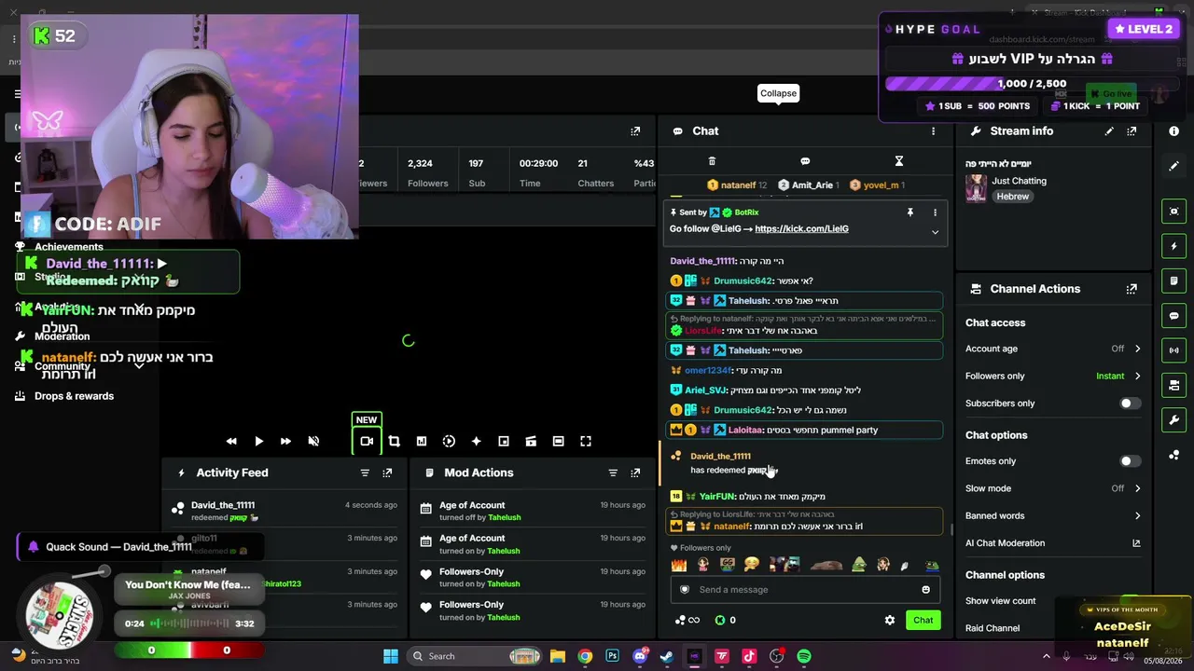Click the hourglass icon in chat toolbar
Screen dimensions: 1194x671
(x=899, y=161)
